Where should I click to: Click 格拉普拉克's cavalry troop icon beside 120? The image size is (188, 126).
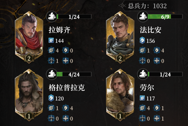point(51,98)
